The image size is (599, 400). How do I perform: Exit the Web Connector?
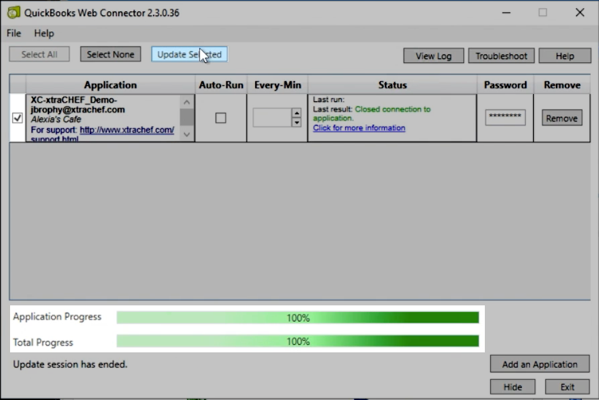coord(567,387)
